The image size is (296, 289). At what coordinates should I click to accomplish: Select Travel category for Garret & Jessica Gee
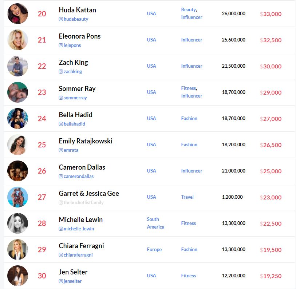coord(188,197)
